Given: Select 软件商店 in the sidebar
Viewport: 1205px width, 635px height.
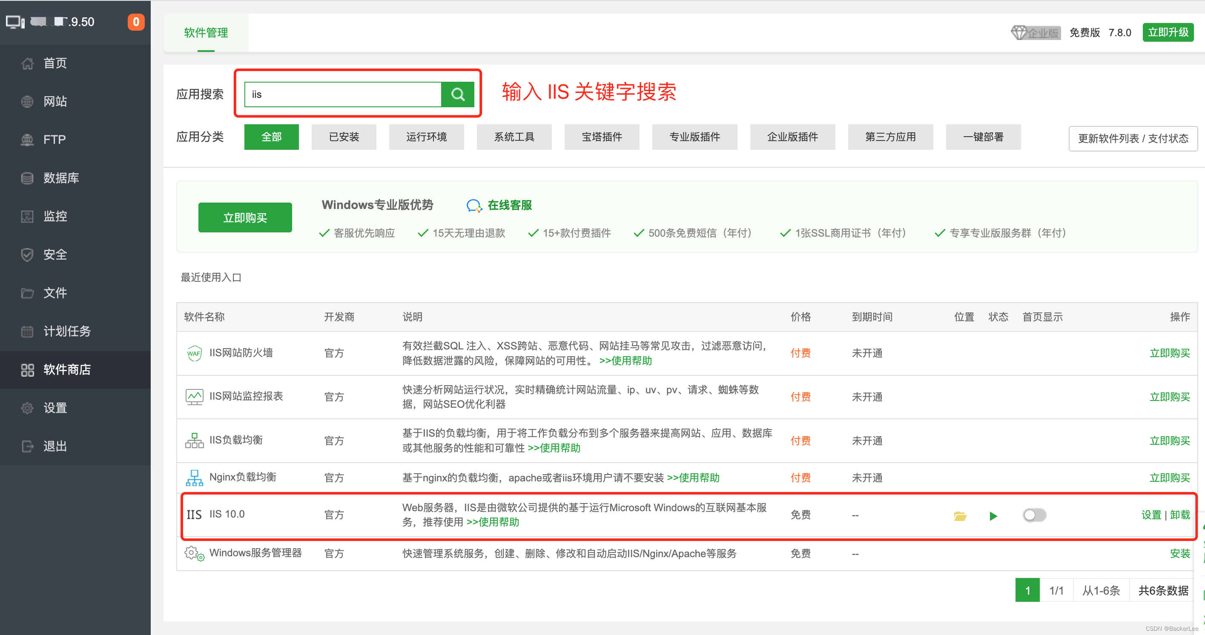Looking at the screenshot, I should 75,370.
